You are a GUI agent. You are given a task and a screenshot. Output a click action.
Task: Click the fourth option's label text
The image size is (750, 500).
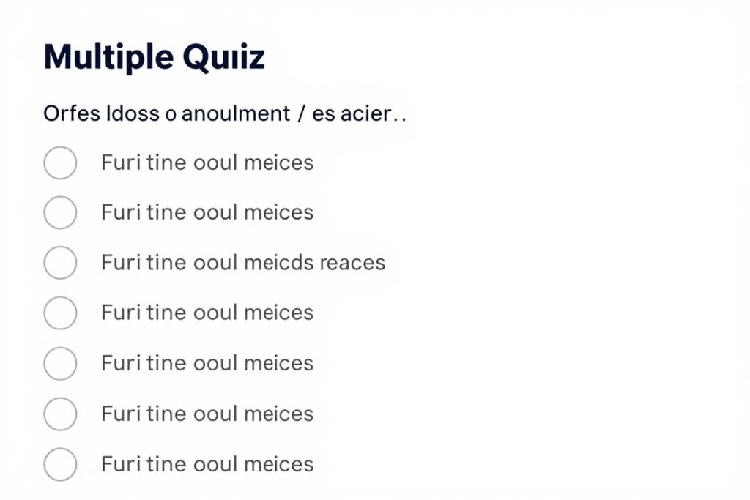click(x=207, y=313)
